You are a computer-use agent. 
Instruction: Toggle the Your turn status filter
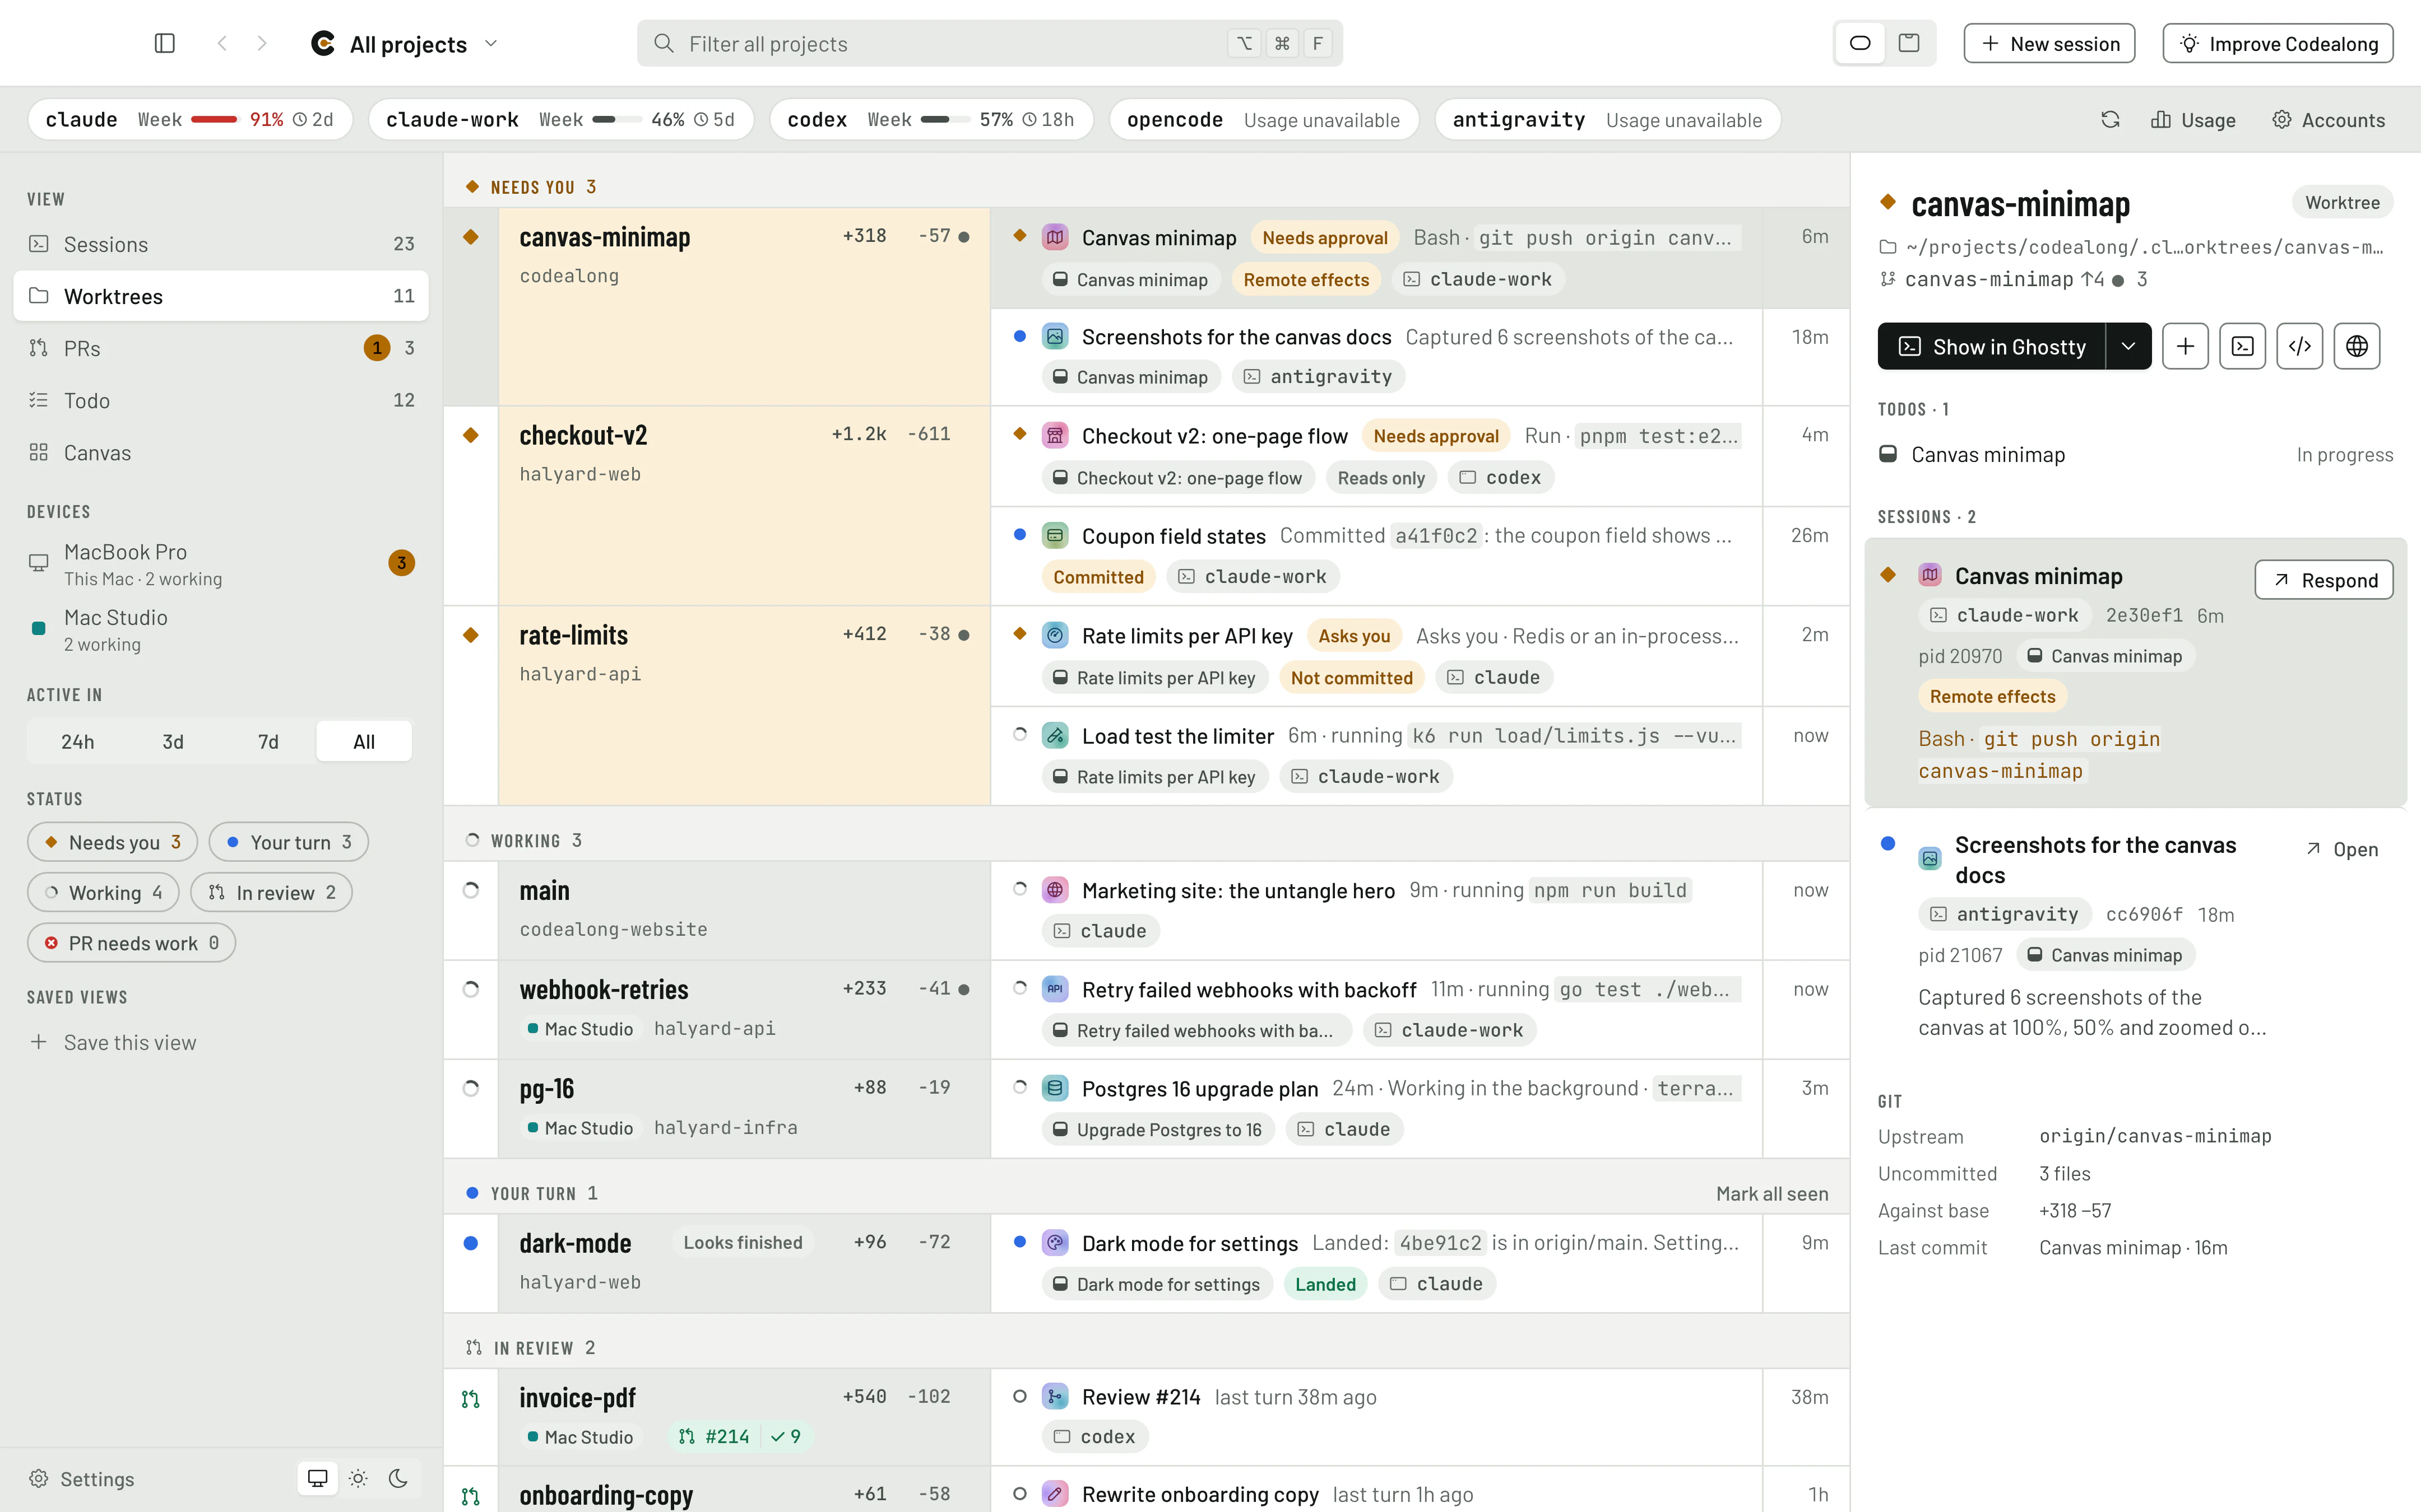288,842
